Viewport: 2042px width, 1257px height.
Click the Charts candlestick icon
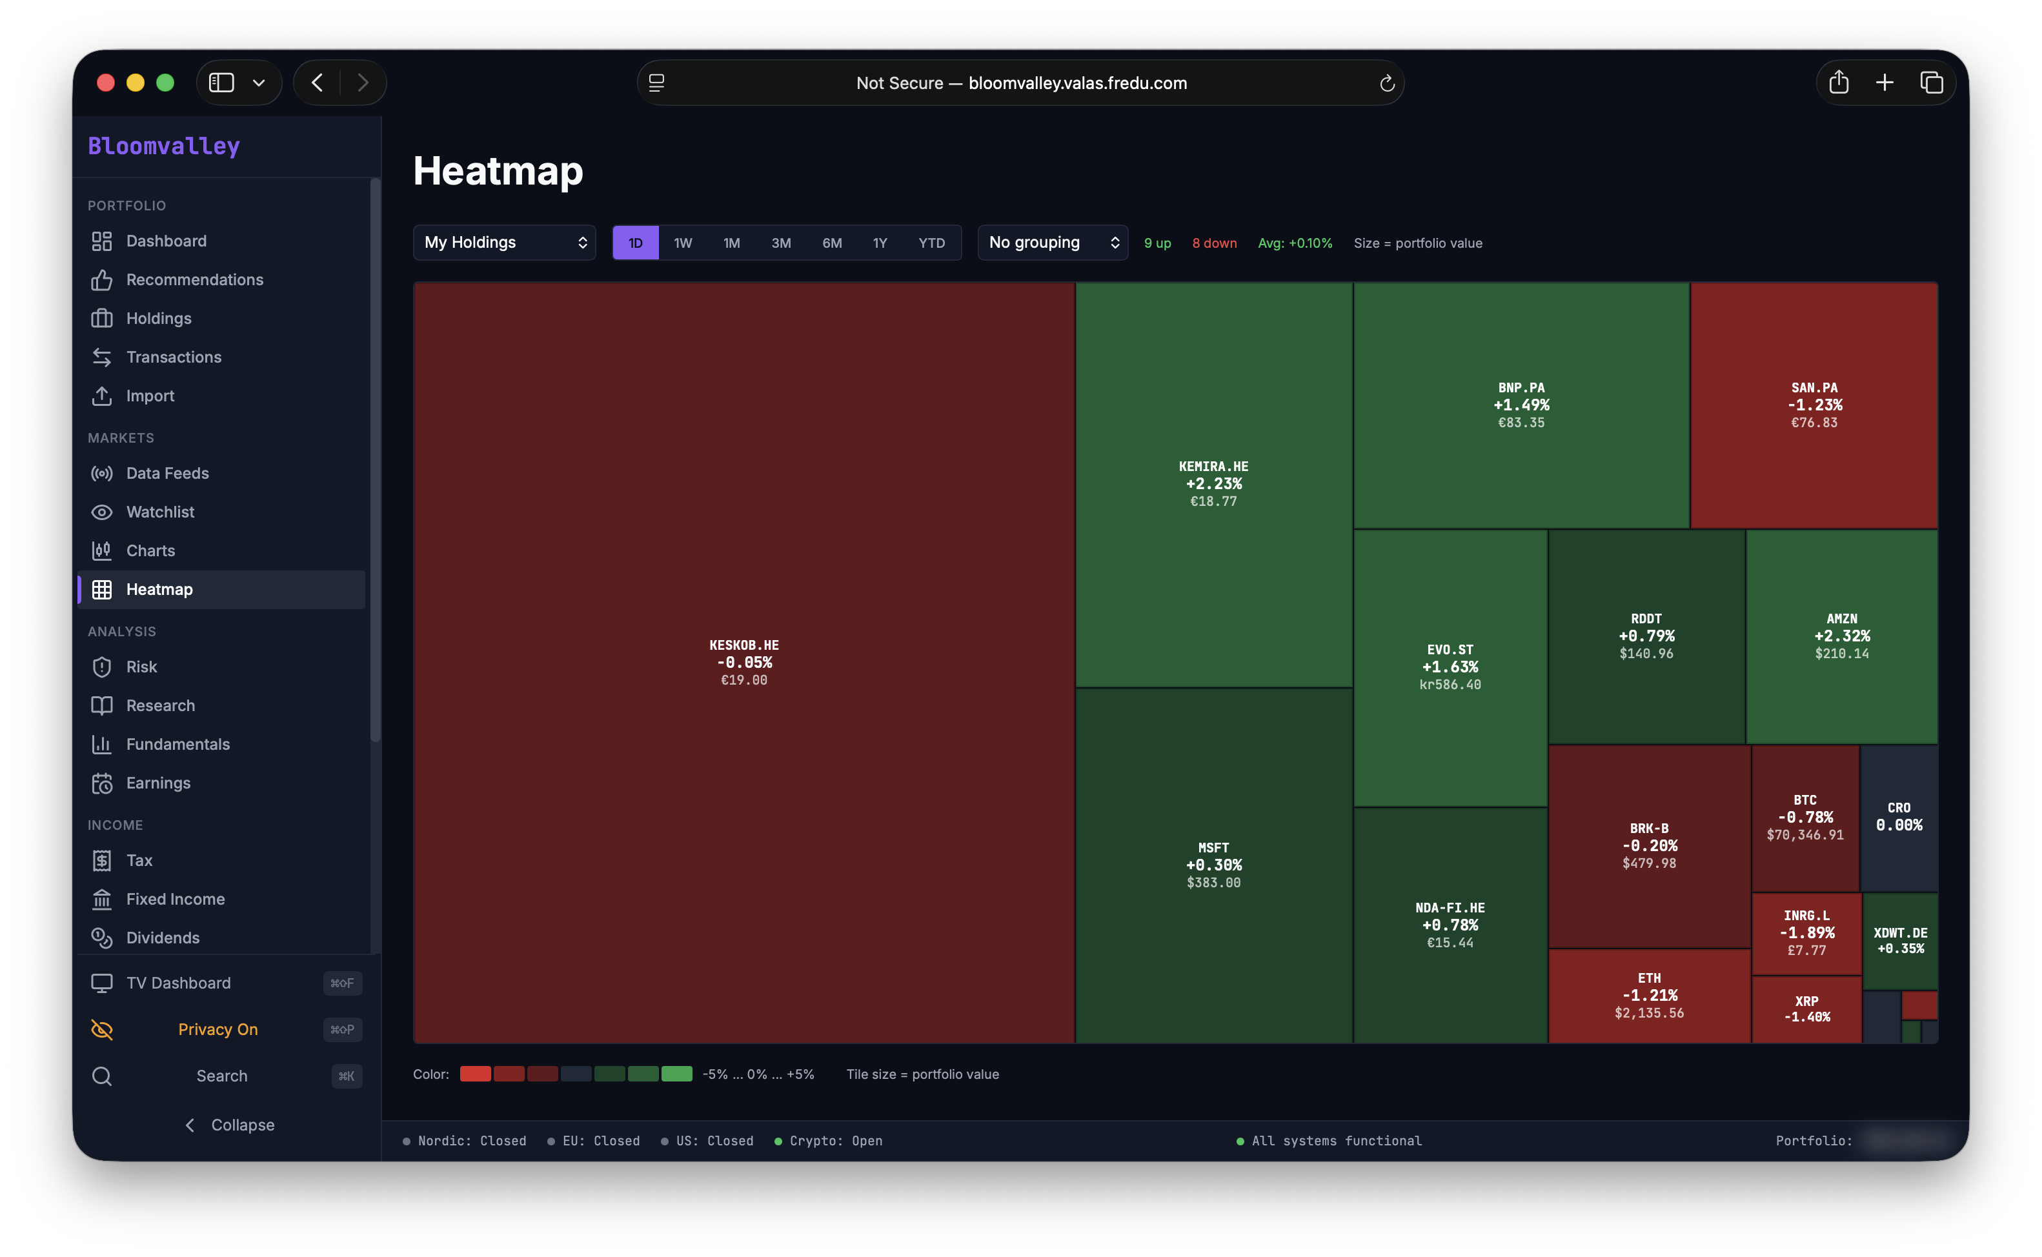[101, 550]
